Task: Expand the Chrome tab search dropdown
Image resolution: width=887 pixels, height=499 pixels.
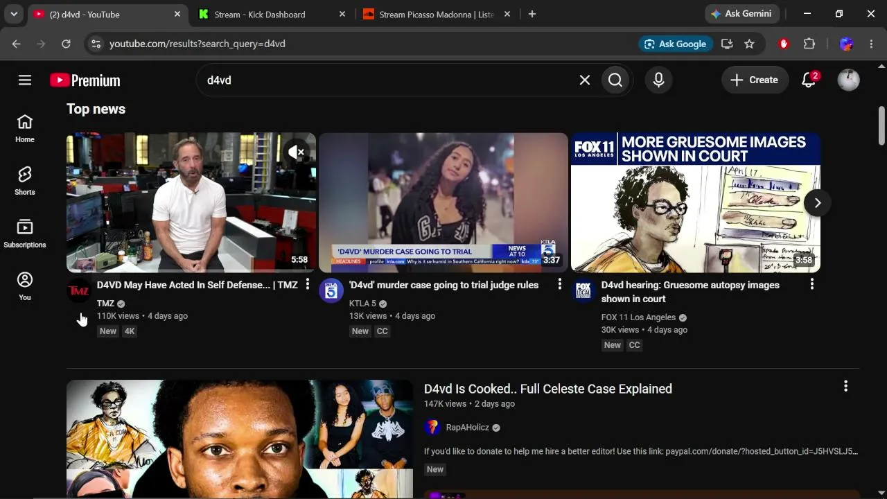Action: (x=14, y=14)
